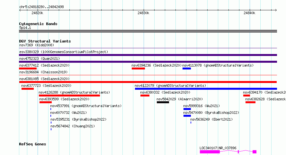
Task: Open nsv5842029 (Almarri2020) label
Action: tap(180, 99)
